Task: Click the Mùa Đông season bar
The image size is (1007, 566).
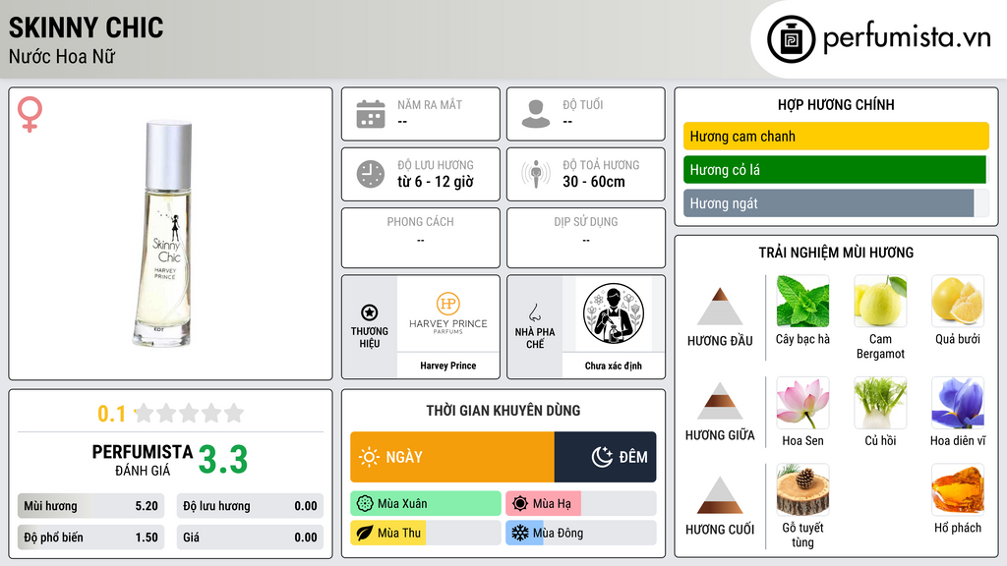Action: click(x=581, y=533)
